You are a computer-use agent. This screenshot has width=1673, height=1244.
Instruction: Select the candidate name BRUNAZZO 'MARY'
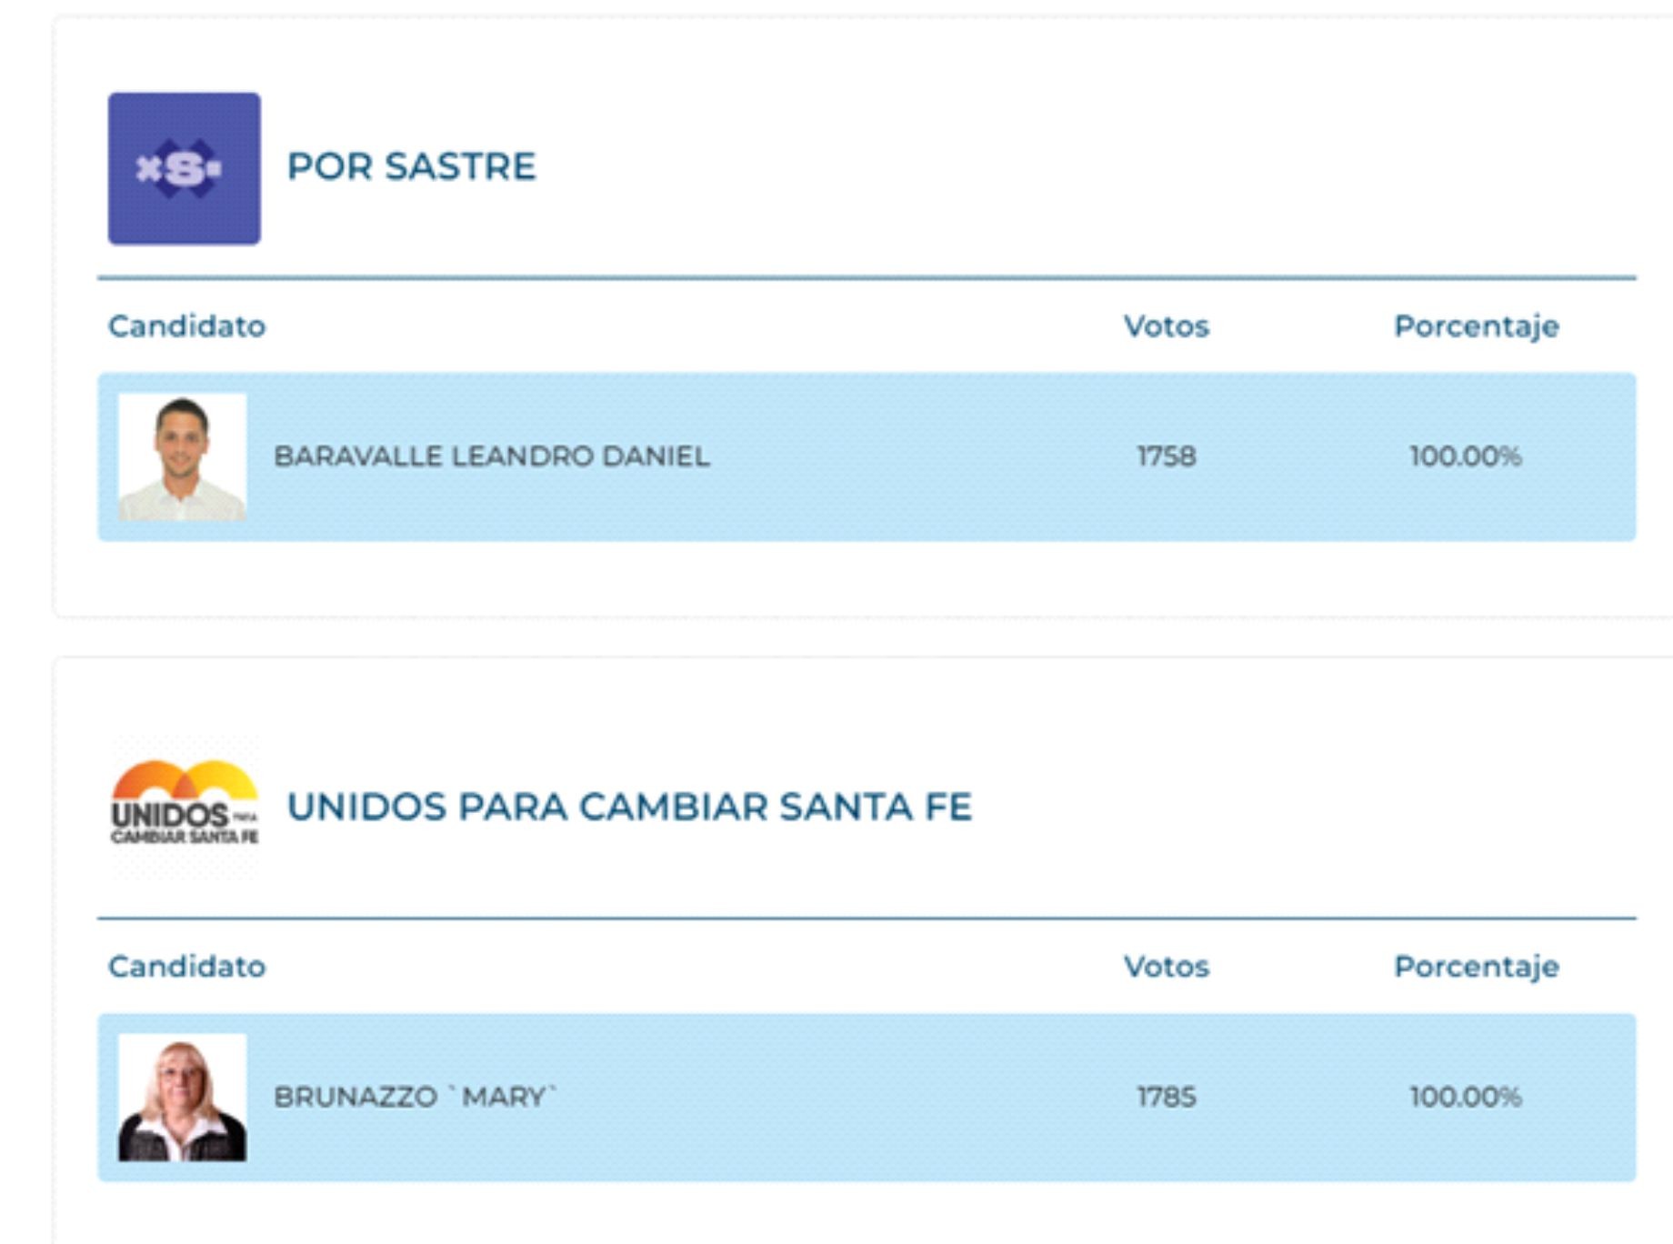pyautogui.click(x=415, y=1097)
